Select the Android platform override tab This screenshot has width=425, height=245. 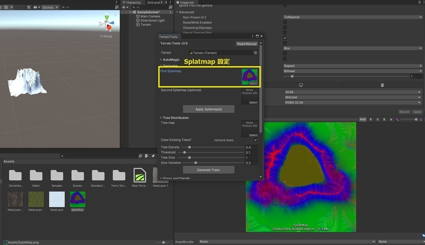(x=382, y=85)
